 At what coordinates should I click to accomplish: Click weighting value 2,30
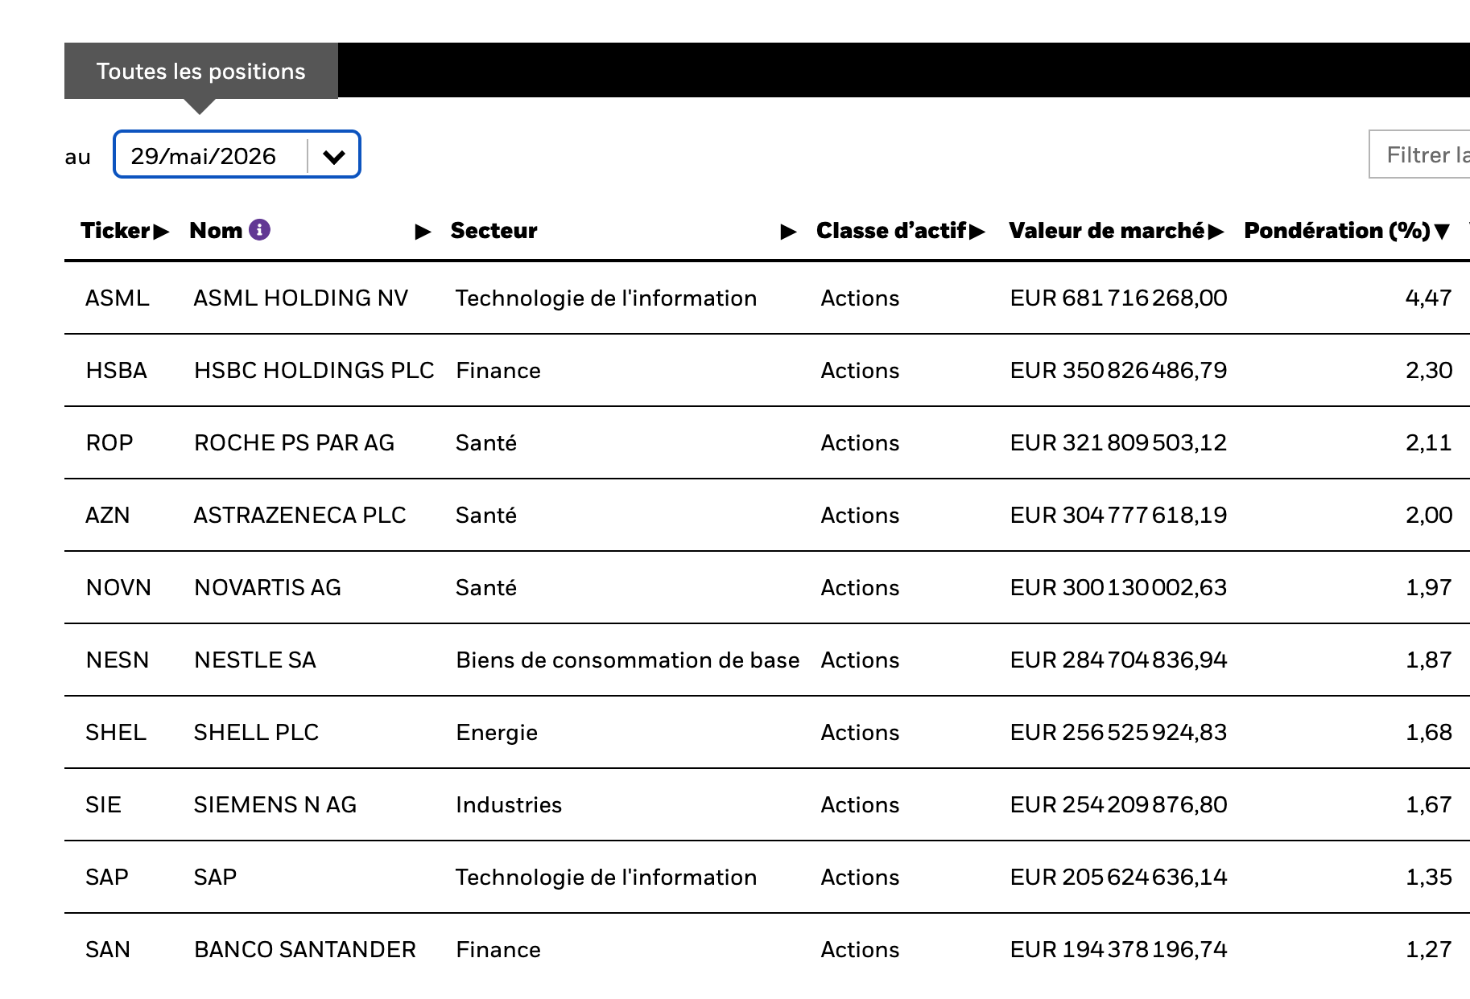[1429, 371]
